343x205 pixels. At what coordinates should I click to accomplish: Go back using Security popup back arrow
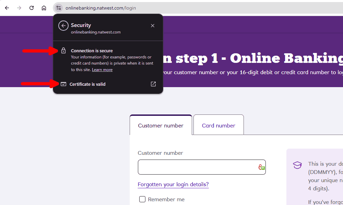63,26
